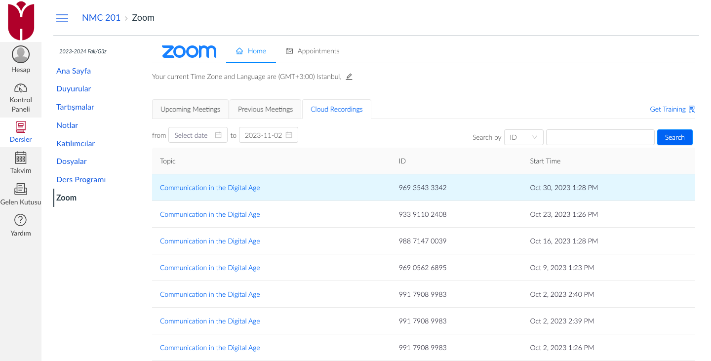The width and height of the screenshot is (711, 361).
Task: Click the to date field 2023-11-02
Action: click(268, 135)
